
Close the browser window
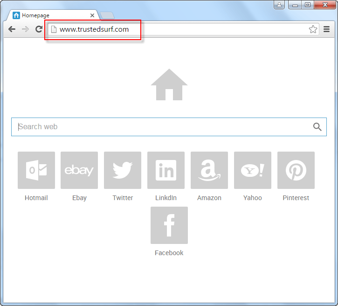click(x=325, y=5)
